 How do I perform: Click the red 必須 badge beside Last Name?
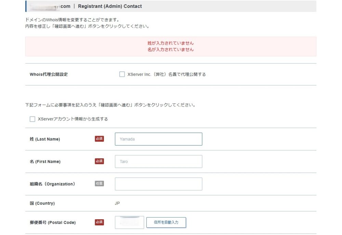tap(99, 139)
